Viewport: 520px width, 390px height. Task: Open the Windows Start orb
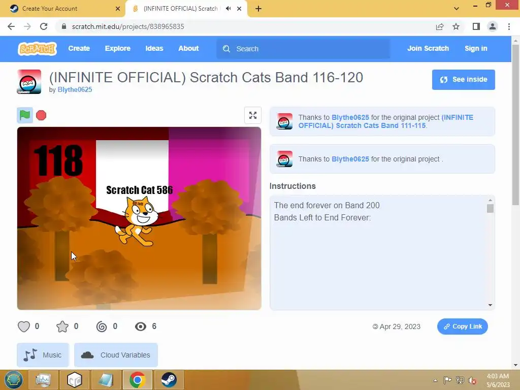click(14, 380)
